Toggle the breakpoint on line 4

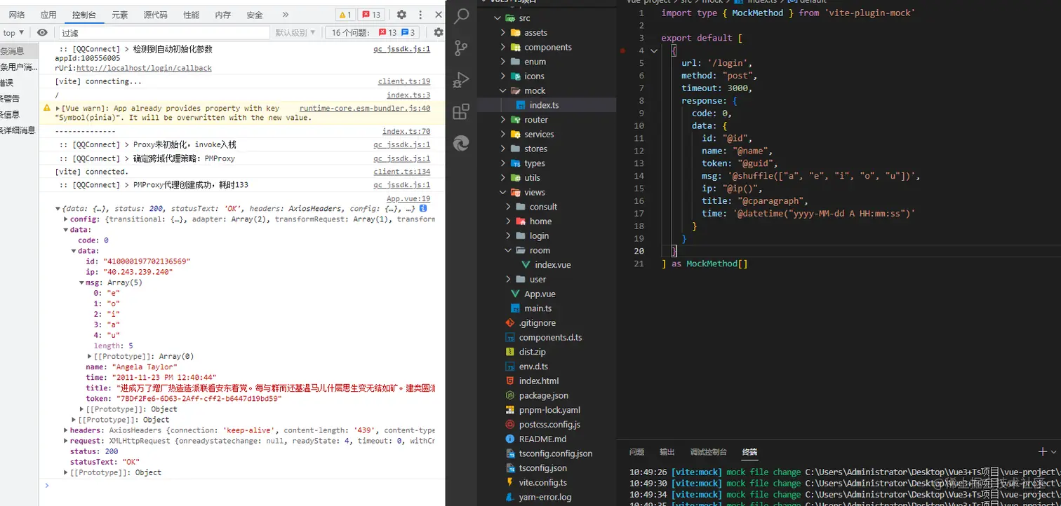click(622, 50)
